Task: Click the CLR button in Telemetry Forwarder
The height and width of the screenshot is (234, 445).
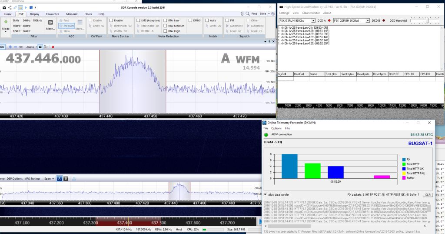Action: (428, 194)
